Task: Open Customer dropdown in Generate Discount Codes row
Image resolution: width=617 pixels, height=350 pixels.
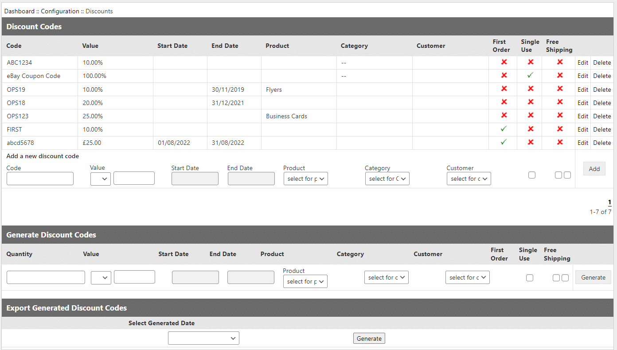Action: [467, 277]
